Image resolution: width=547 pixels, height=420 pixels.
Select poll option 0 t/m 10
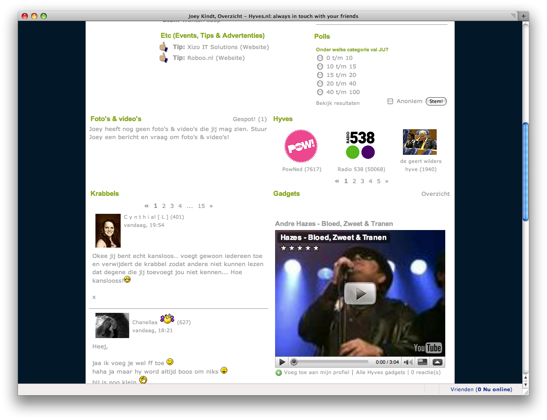[x=320, y=58]
